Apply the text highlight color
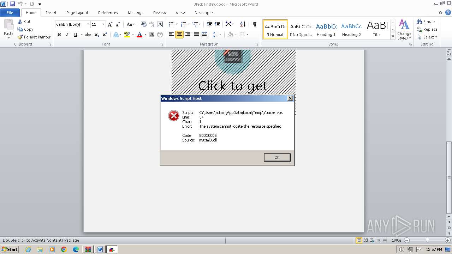452x254 pixels. pos(127,35)
